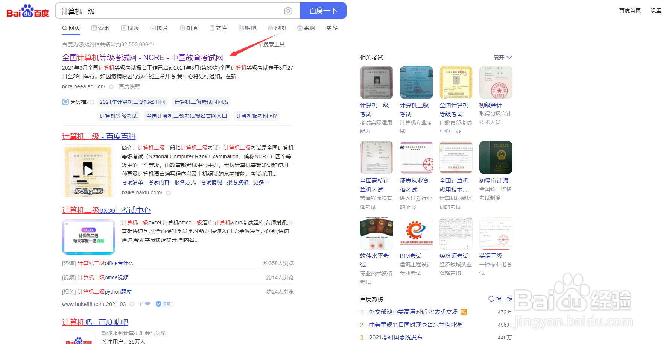Open 软件水平考试 link

pyautogui.click(x=374, y=261)
